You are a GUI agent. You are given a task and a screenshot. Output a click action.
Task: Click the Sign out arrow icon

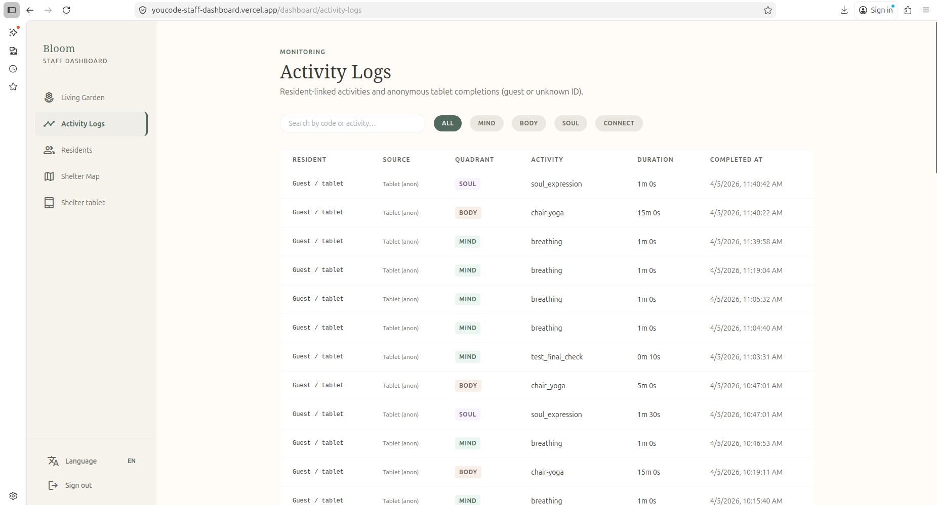point(53,485)
